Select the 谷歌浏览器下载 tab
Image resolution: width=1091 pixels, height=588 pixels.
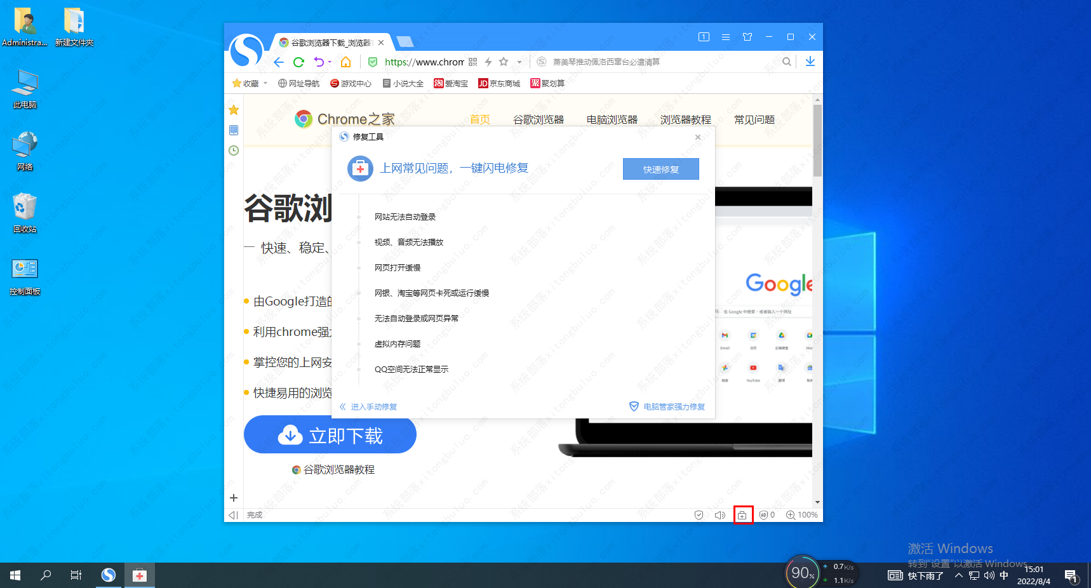[331, 43]
